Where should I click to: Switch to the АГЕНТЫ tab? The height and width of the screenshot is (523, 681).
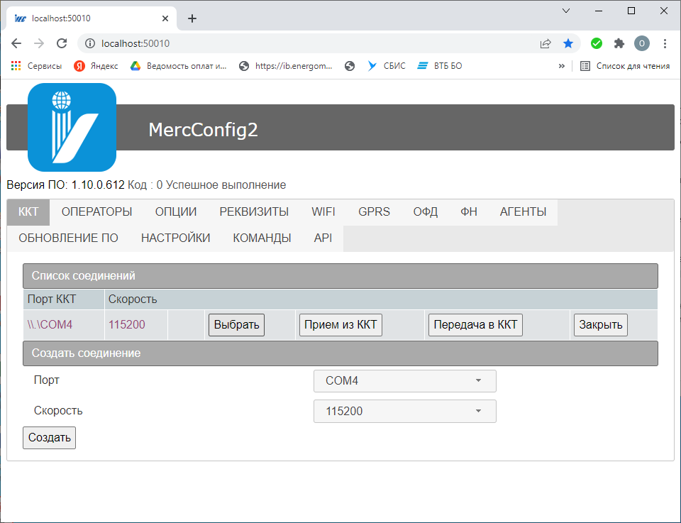(524, 212)
